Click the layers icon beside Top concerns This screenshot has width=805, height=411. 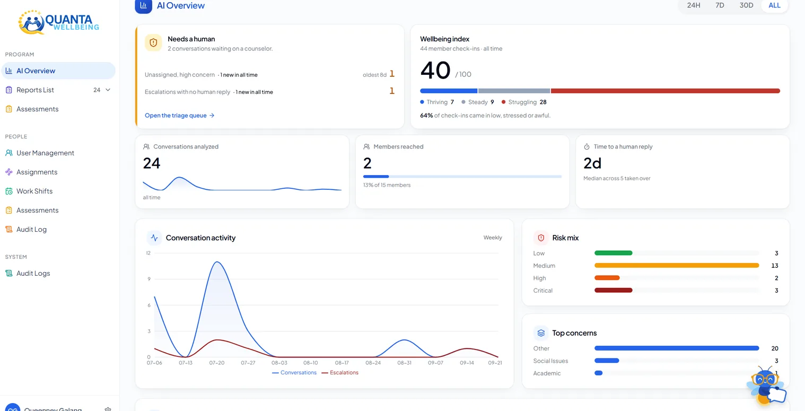coord(541,333)
